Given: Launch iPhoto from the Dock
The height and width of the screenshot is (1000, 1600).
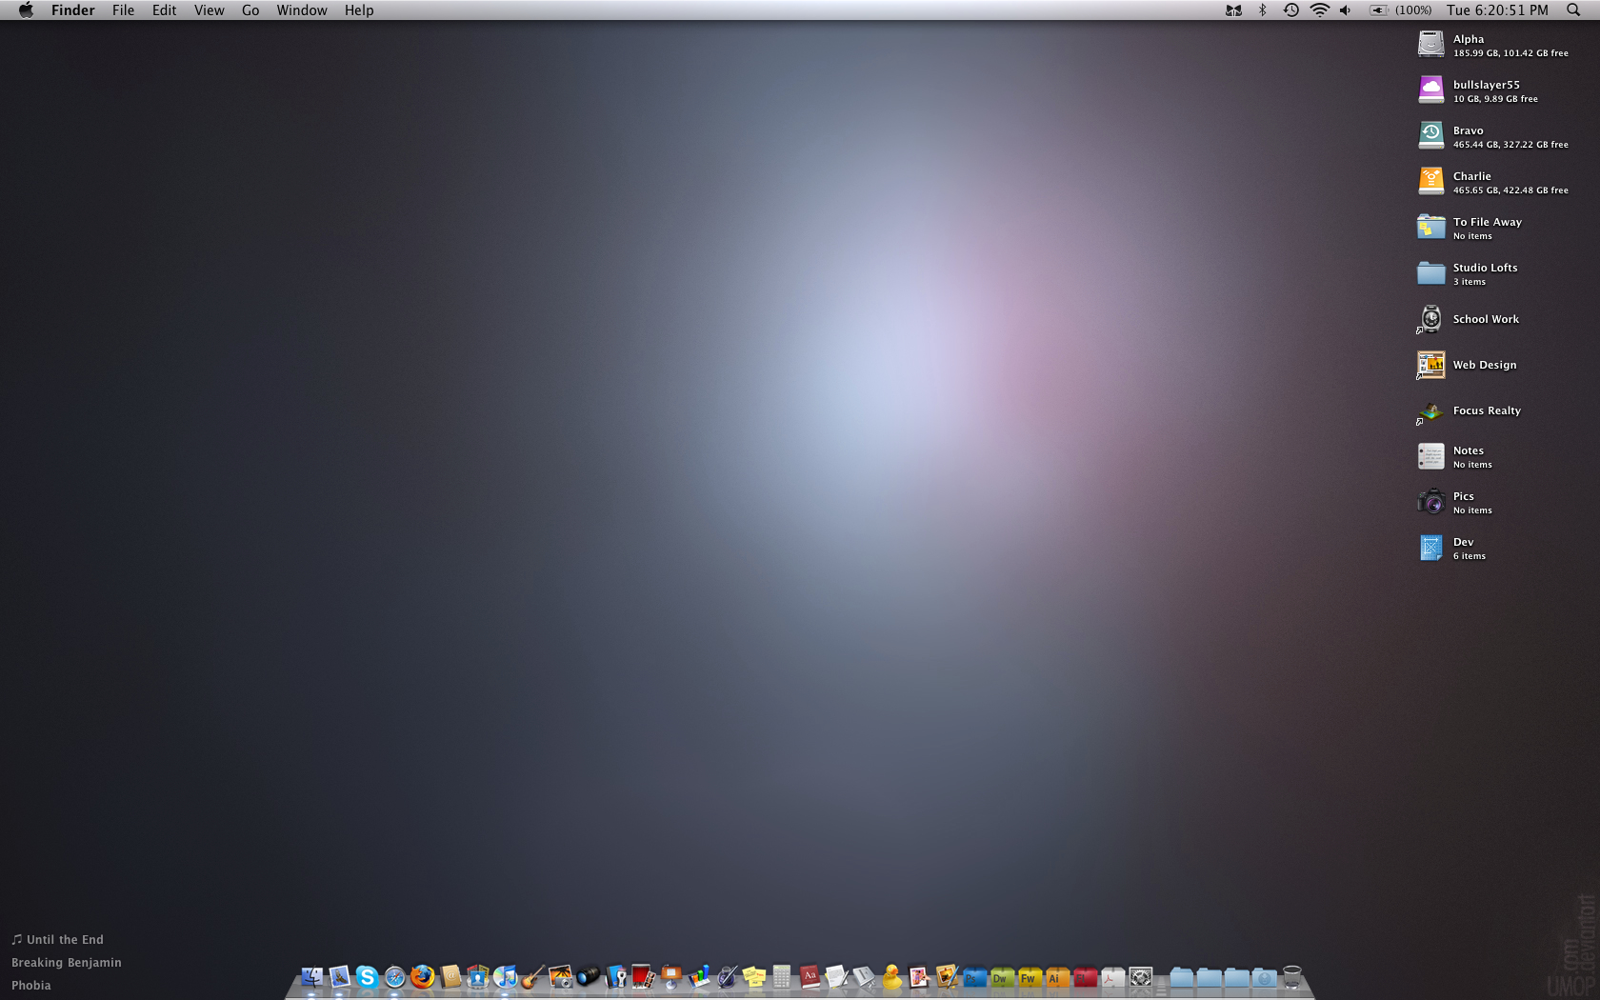Looking at the screenshot, I should click(x=560, y=976).
